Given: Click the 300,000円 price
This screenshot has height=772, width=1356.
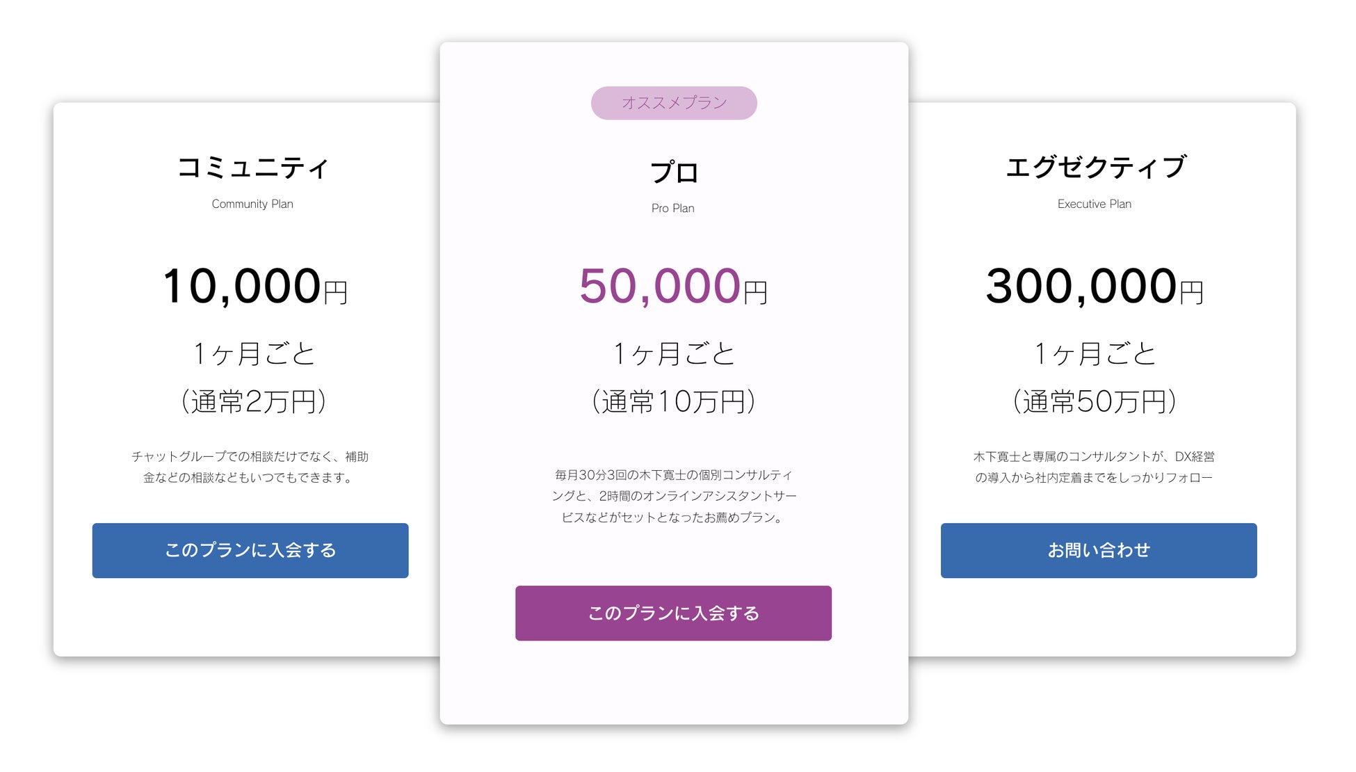Looking at the screenshot, I should pyautogui.click(x=1095, y=287).
